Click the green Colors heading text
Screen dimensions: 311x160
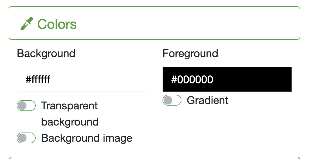pyautogui.click(x=57, y=24)
